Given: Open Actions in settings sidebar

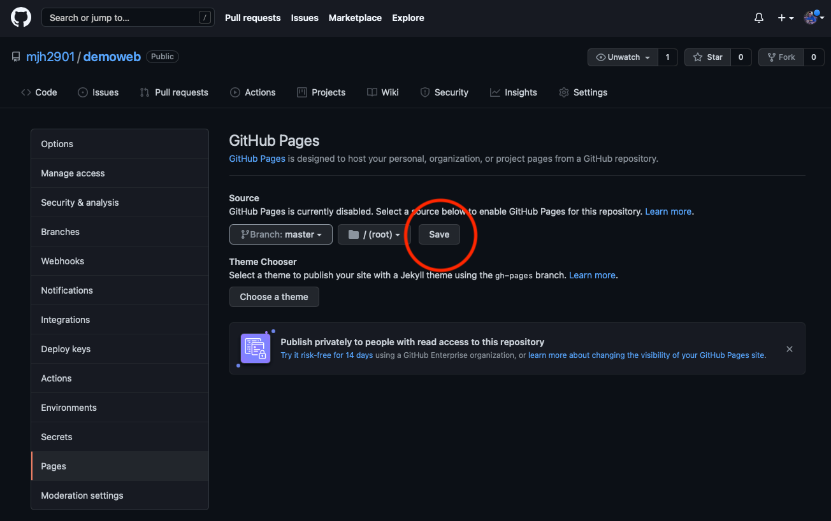Looking at the screenshot, I should [120, 378].
